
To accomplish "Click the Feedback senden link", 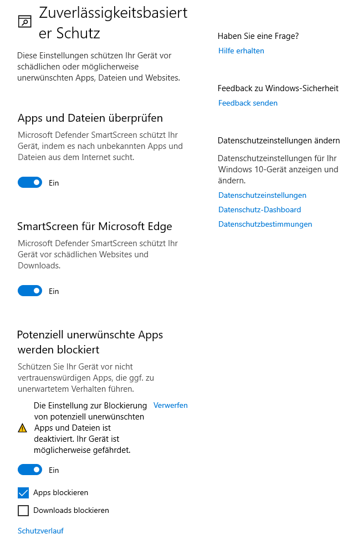I will pos(248,103).
